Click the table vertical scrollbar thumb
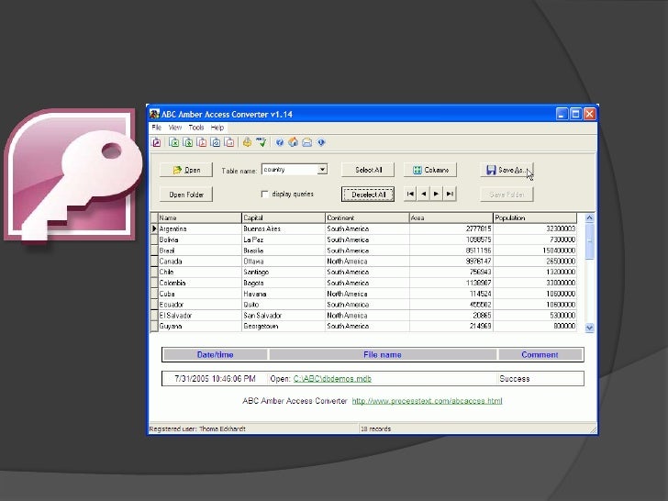The width and height of the screenshot is (668, 501). pyautogui.click(x=590, y=241)
